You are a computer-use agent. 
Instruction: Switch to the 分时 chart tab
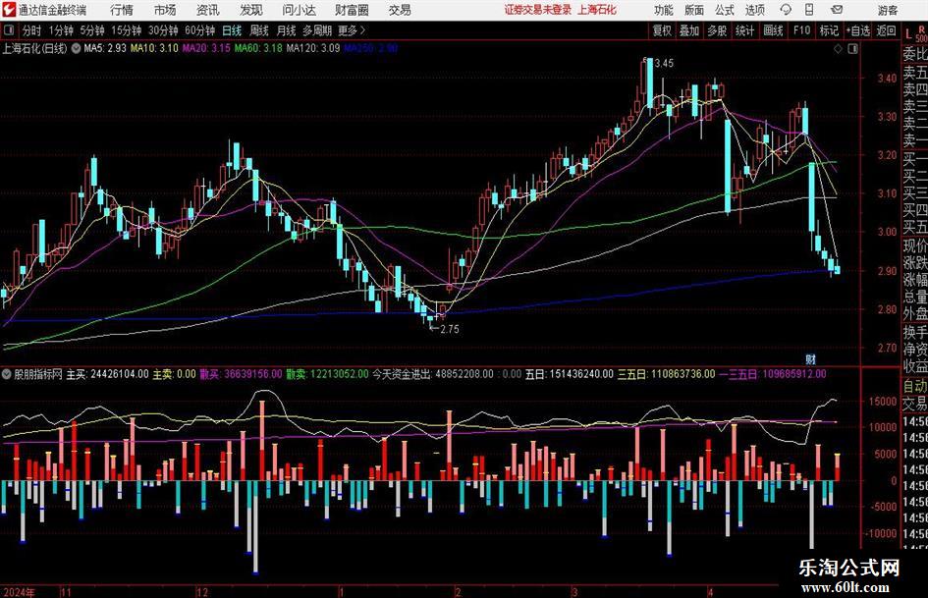tap(31, 30)
